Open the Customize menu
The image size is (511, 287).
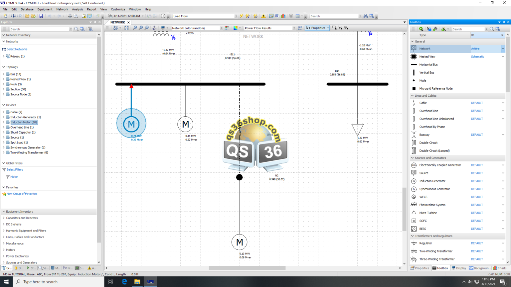pos(118,9)
